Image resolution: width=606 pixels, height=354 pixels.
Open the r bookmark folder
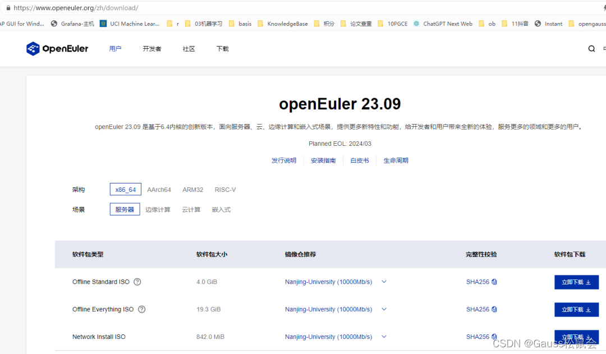[173, 24]
